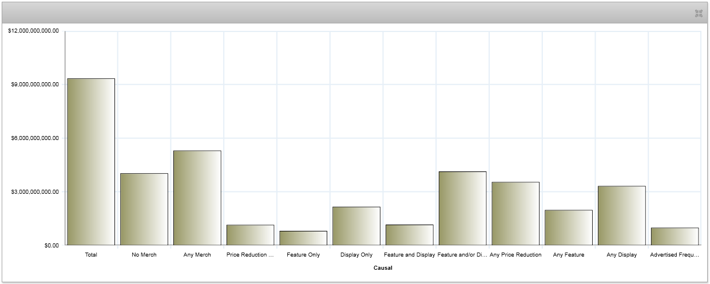The height and width of the screenshot is (284, 710).
Task: Click the Causal axis title
Action: (x=383, y=267)
